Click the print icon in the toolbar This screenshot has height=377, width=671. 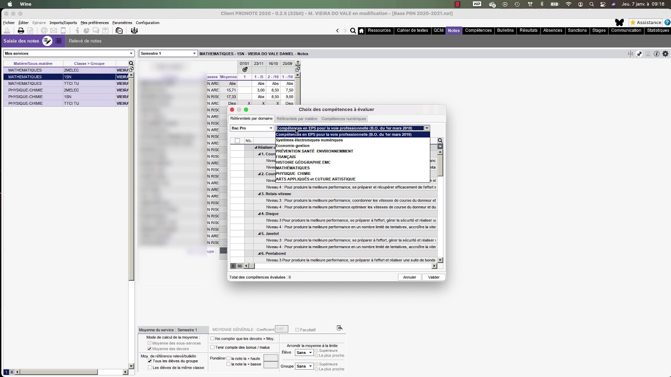21,31
